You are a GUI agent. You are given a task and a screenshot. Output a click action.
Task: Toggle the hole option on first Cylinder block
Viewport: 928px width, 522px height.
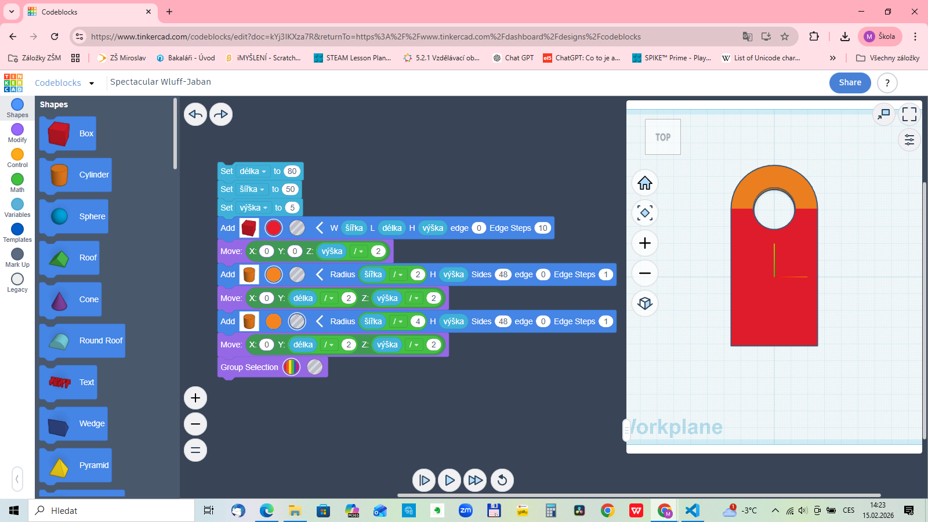(x=297, y=274)
